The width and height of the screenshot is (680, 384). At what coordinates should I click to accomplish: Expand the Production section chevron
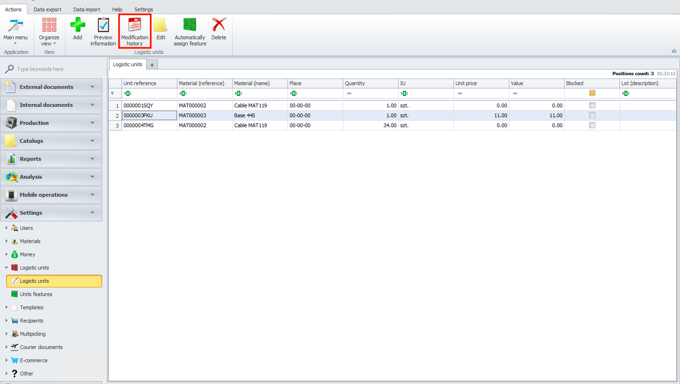pyautogui.click(x=93, y=123)
